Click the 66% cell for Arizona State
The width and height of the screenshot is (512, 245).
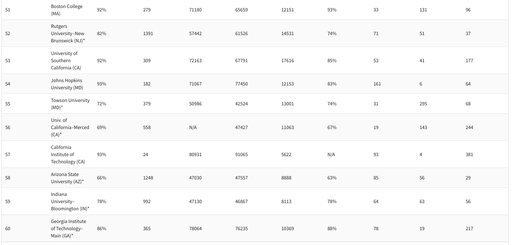tap(101, 178)
